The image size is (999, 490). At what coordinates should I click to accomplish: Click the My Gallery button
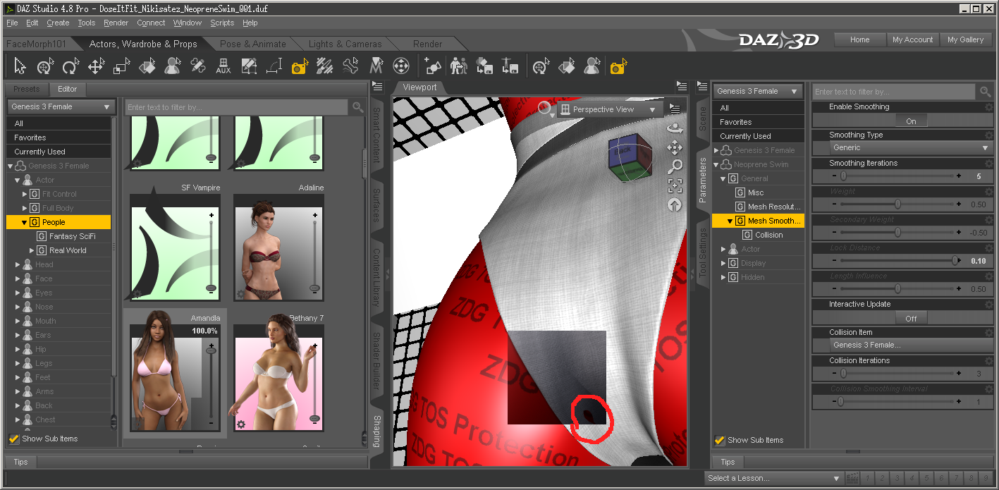click(x=965, y=39)
